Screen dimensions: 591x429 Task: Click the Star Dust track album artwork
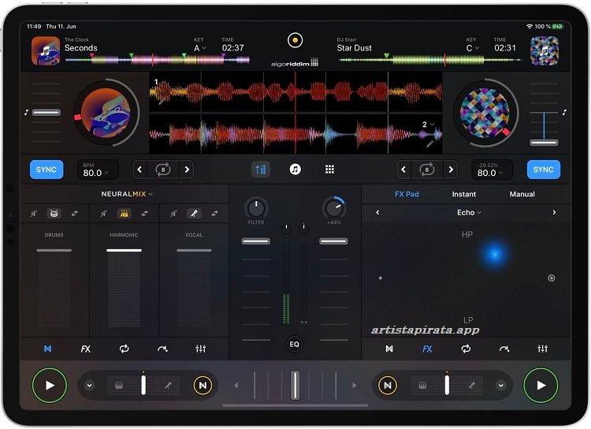click(545, 51)
